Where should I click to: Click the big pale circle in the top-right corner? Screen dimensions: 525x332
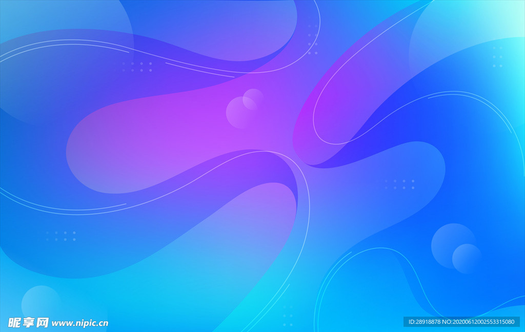(x=461, y=36)
